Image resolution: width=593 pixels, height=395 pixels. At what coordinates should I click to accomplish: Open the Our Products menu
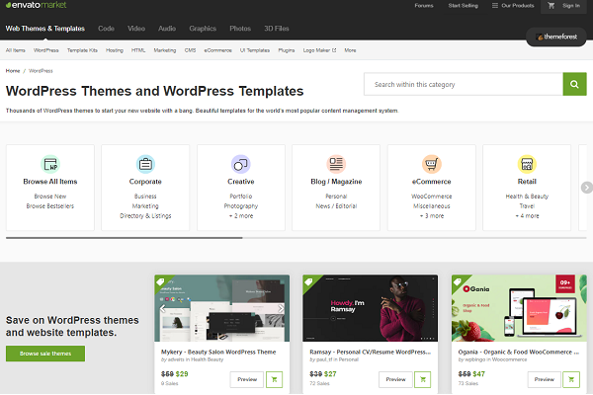[x=513, y=6]
